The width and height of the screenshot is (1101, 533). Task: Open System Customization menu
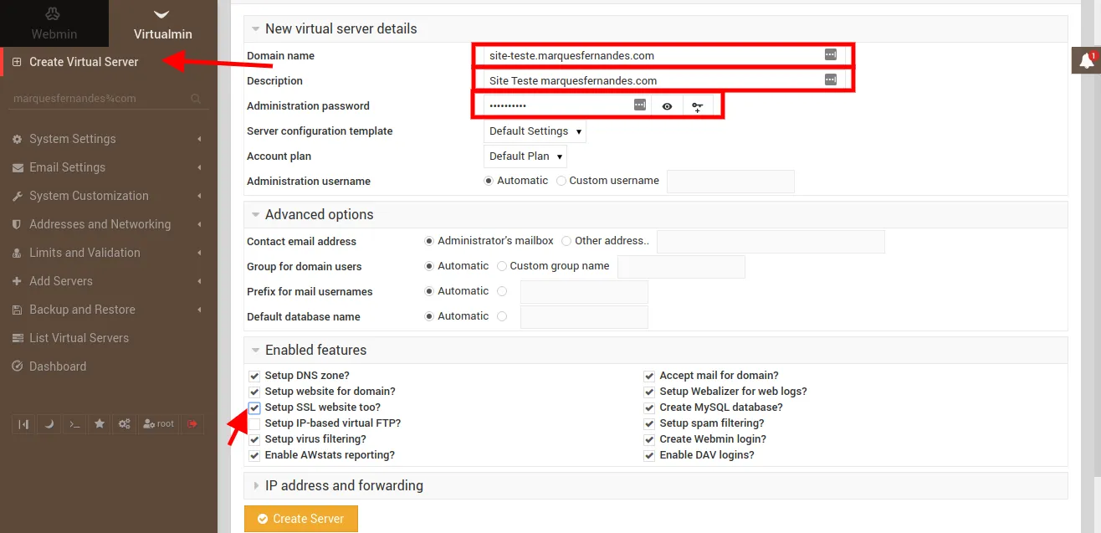(89, 196)
